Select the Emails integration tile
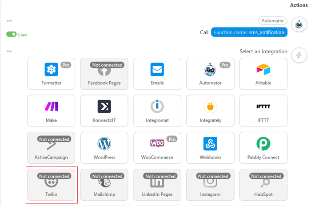 coord(157,74)
